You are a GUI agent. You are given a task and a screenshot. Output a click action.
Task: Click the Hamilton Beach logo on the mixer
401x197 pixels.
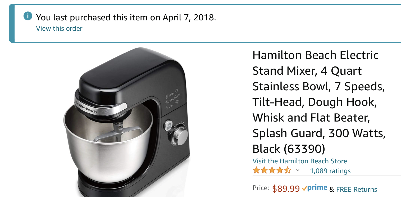point(86,107)
